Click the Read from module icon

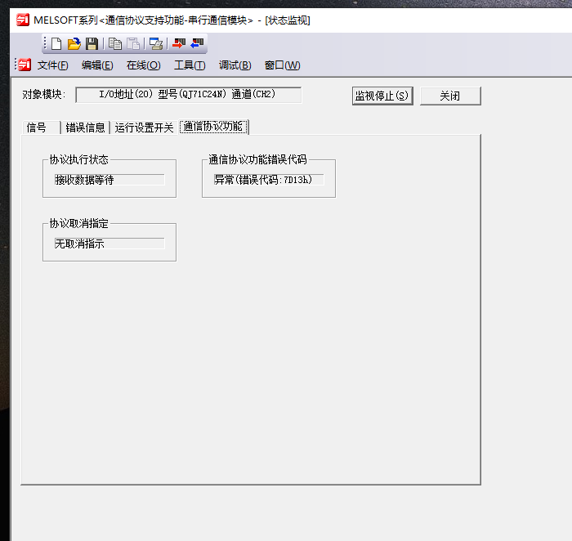[197, 44]
